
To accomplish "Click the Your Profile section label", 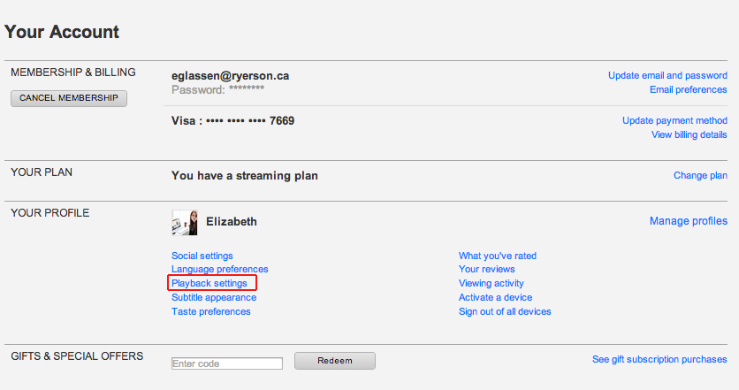I will coord(50,212).
